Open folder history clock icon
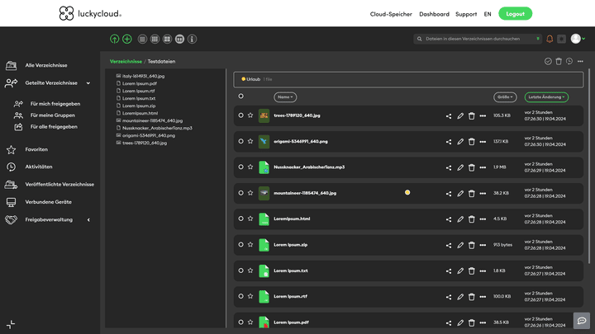Image resolution: width=595 pixels, height=334 pixels. (x=569, y=61)
